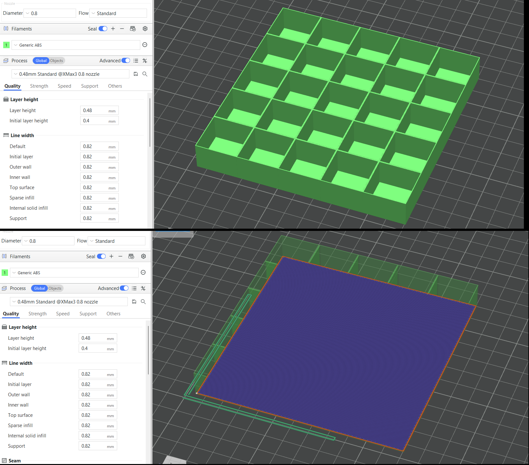Click filament 1 color swatch in lower panel
Viewport: 529px width, 465px height.
[4, 273]
